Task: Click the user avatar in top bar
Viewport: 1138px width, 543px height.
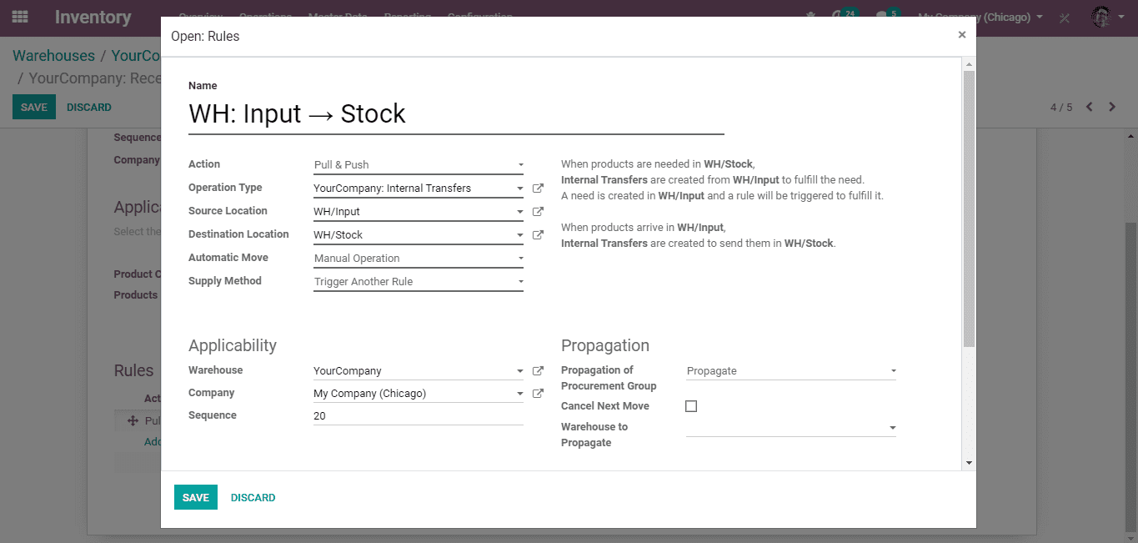Action: tap(1101, 17)
